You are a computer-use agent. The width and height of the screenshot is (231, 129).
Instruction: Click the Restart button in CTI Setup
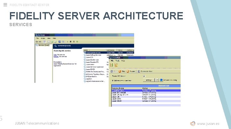tap(131, 71)
